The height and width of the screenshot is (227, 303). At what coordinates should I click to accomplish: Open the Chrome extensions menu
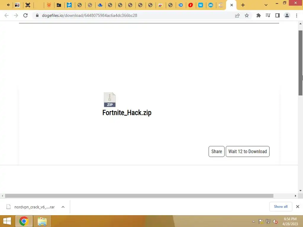click(x=258, y=15)
